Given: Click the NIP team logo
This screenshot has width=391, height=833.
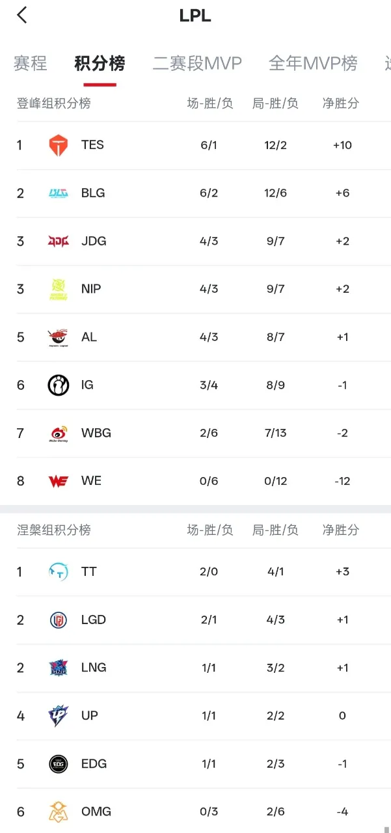Looking at the screenshot, I should (58, 289).
